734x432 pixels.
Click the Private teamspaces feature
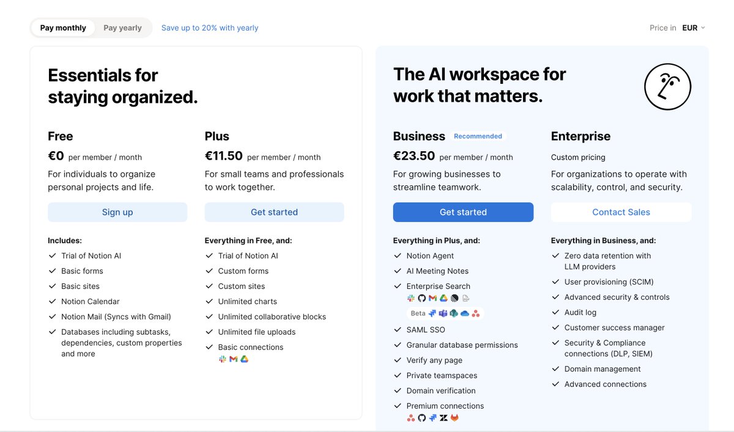point(442,375)
